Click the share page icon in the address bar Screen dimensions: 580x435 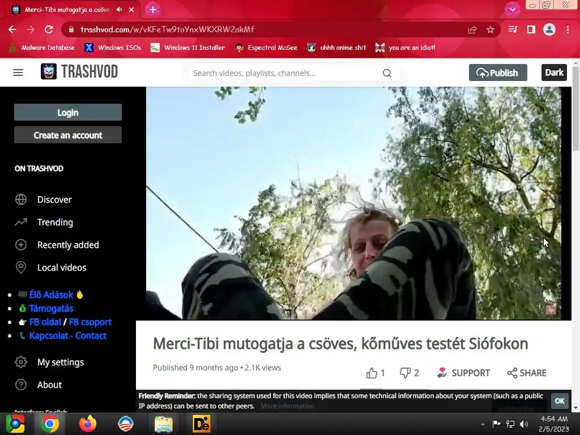(472, 29)
